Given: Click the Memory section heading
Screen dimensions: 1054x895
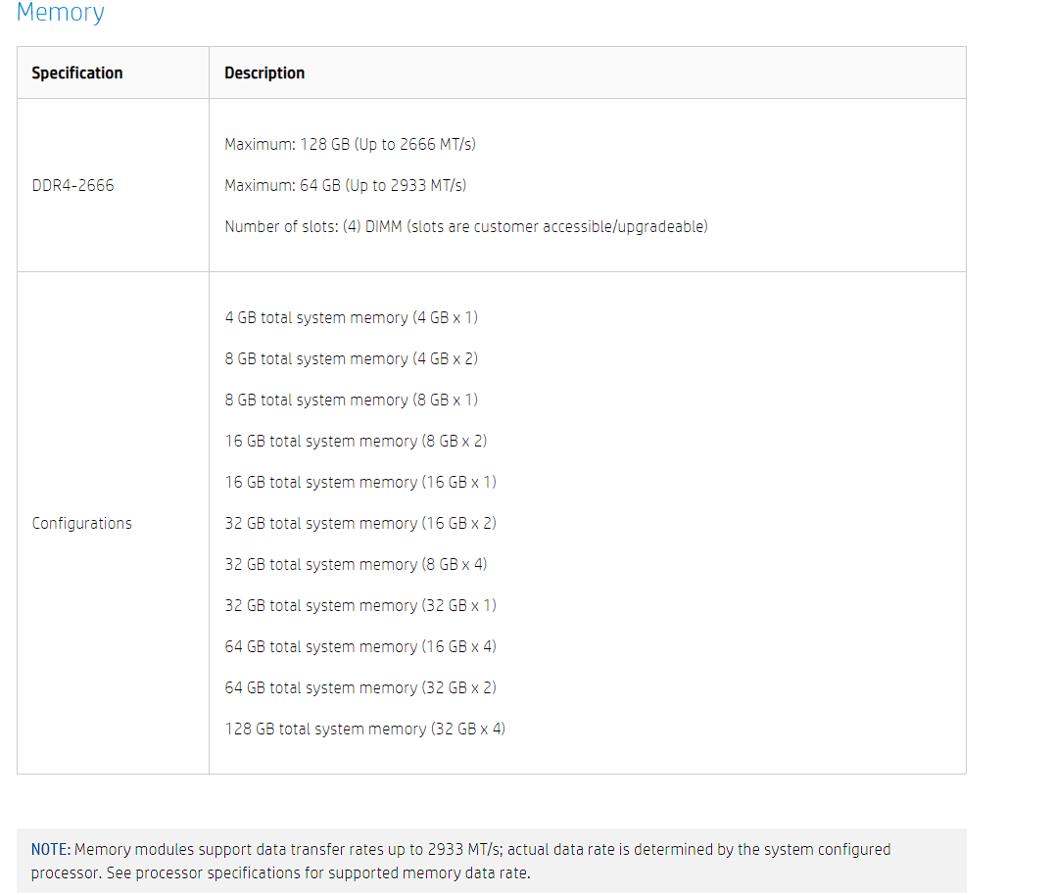Looking at the screenshot, I should click(61, 12).
